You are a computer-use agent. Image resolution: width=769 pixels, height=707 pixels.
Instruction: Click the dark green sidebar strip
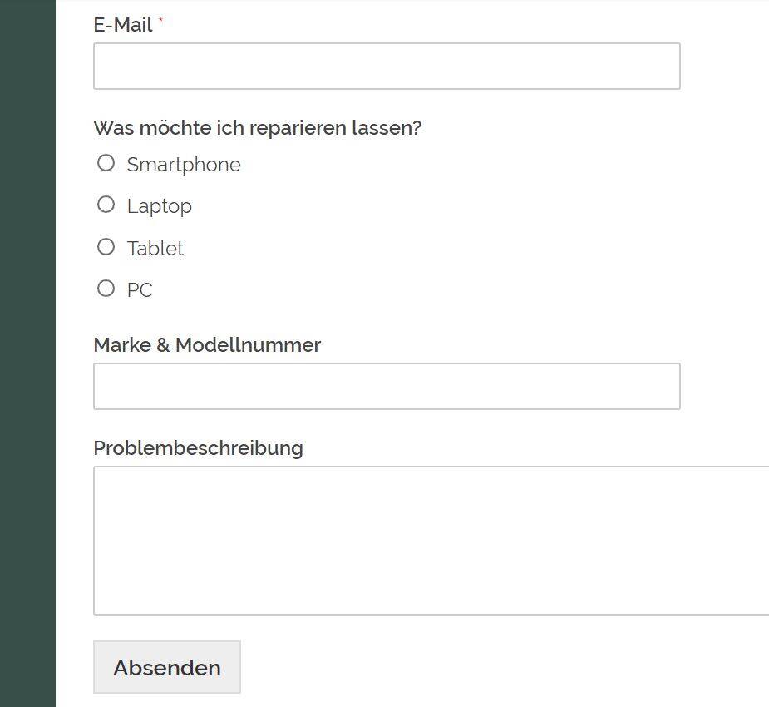coord(27,353)
